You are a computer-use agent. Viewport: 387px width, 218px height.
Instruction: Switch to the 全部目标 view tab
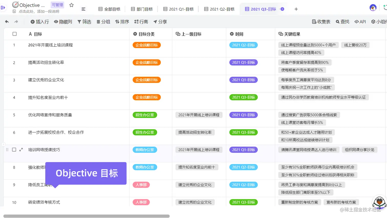(109, 9)
